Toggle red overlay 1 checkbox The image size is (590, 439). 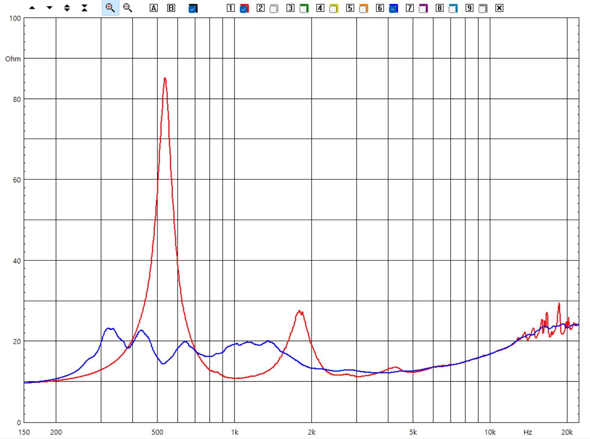click(244, 9)
